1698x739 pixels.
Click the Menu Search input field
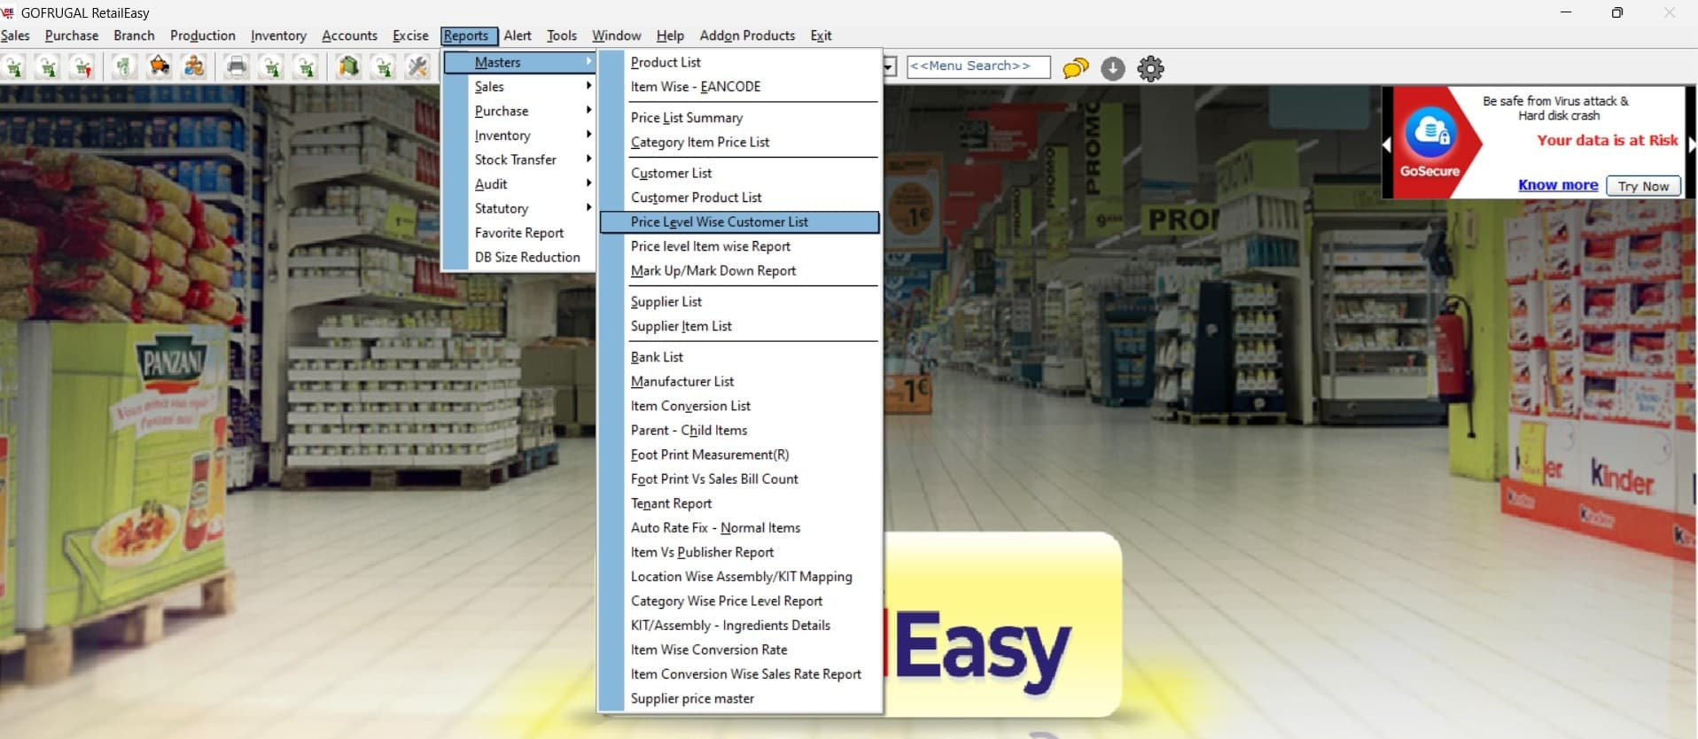coord(978,66)
